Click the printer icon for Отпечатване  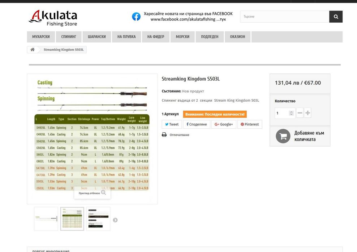pos(164,134)
